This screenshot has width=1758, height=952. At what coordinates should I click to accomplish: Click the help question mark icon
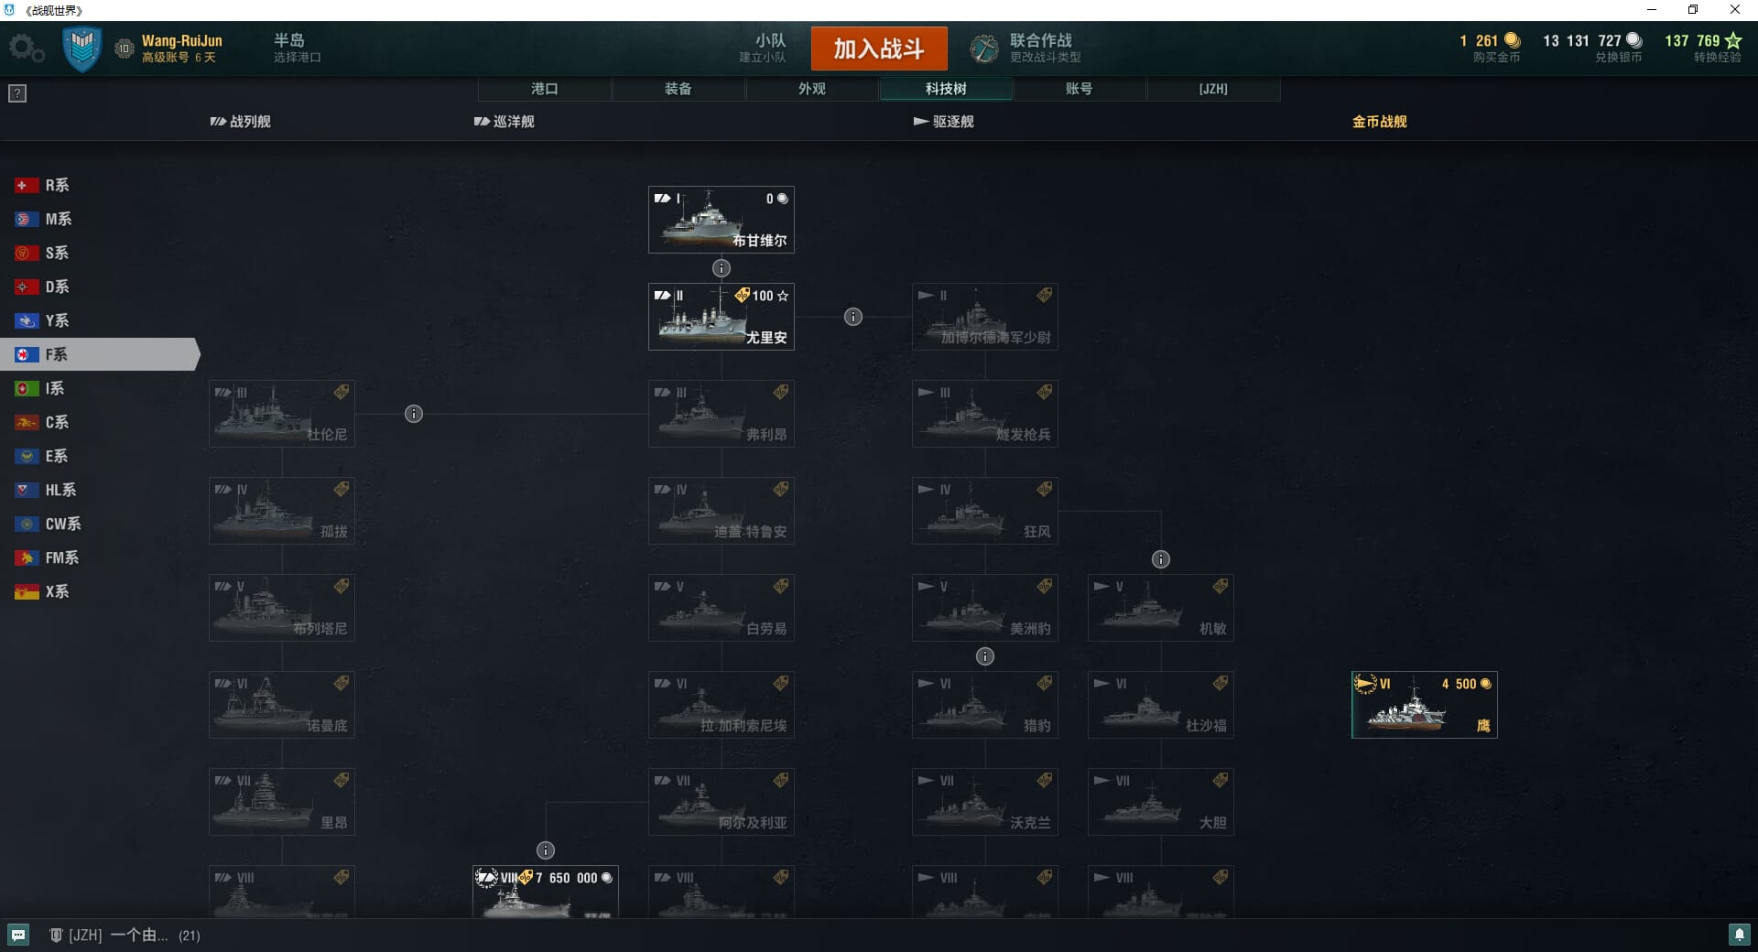[17, 93]
